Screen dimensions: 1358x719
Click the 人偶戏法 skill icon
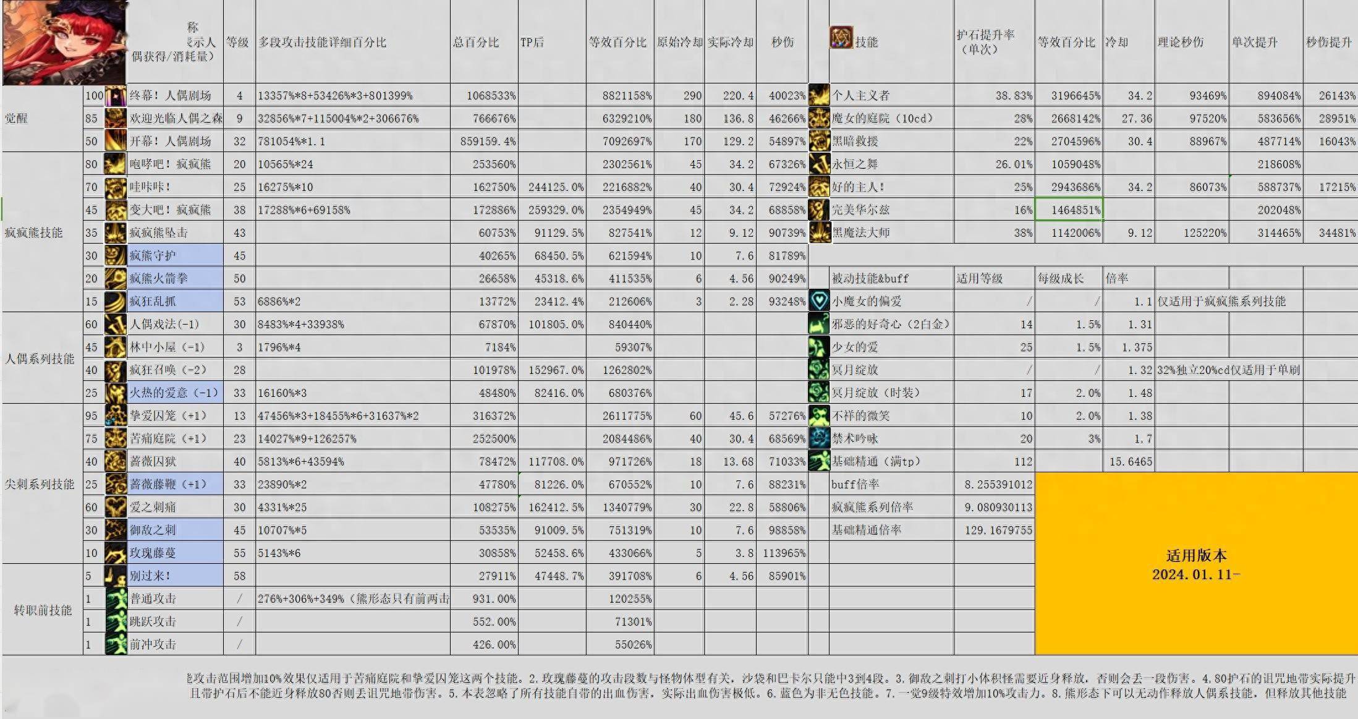(x=116, y=324)
